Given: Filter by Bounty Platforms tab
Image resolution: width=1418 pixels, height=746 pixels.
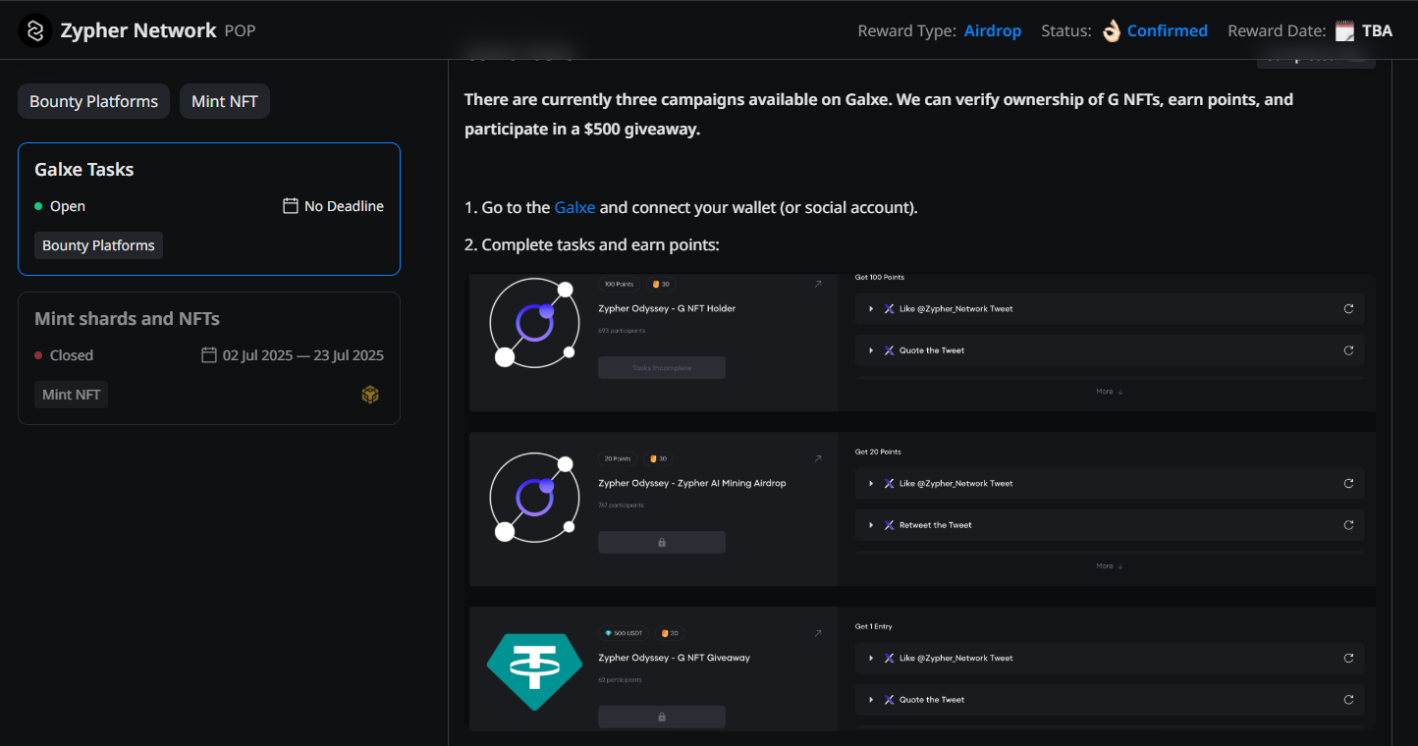Looking at the screenshot, I should pyautogui.click(x=94, y=101).
